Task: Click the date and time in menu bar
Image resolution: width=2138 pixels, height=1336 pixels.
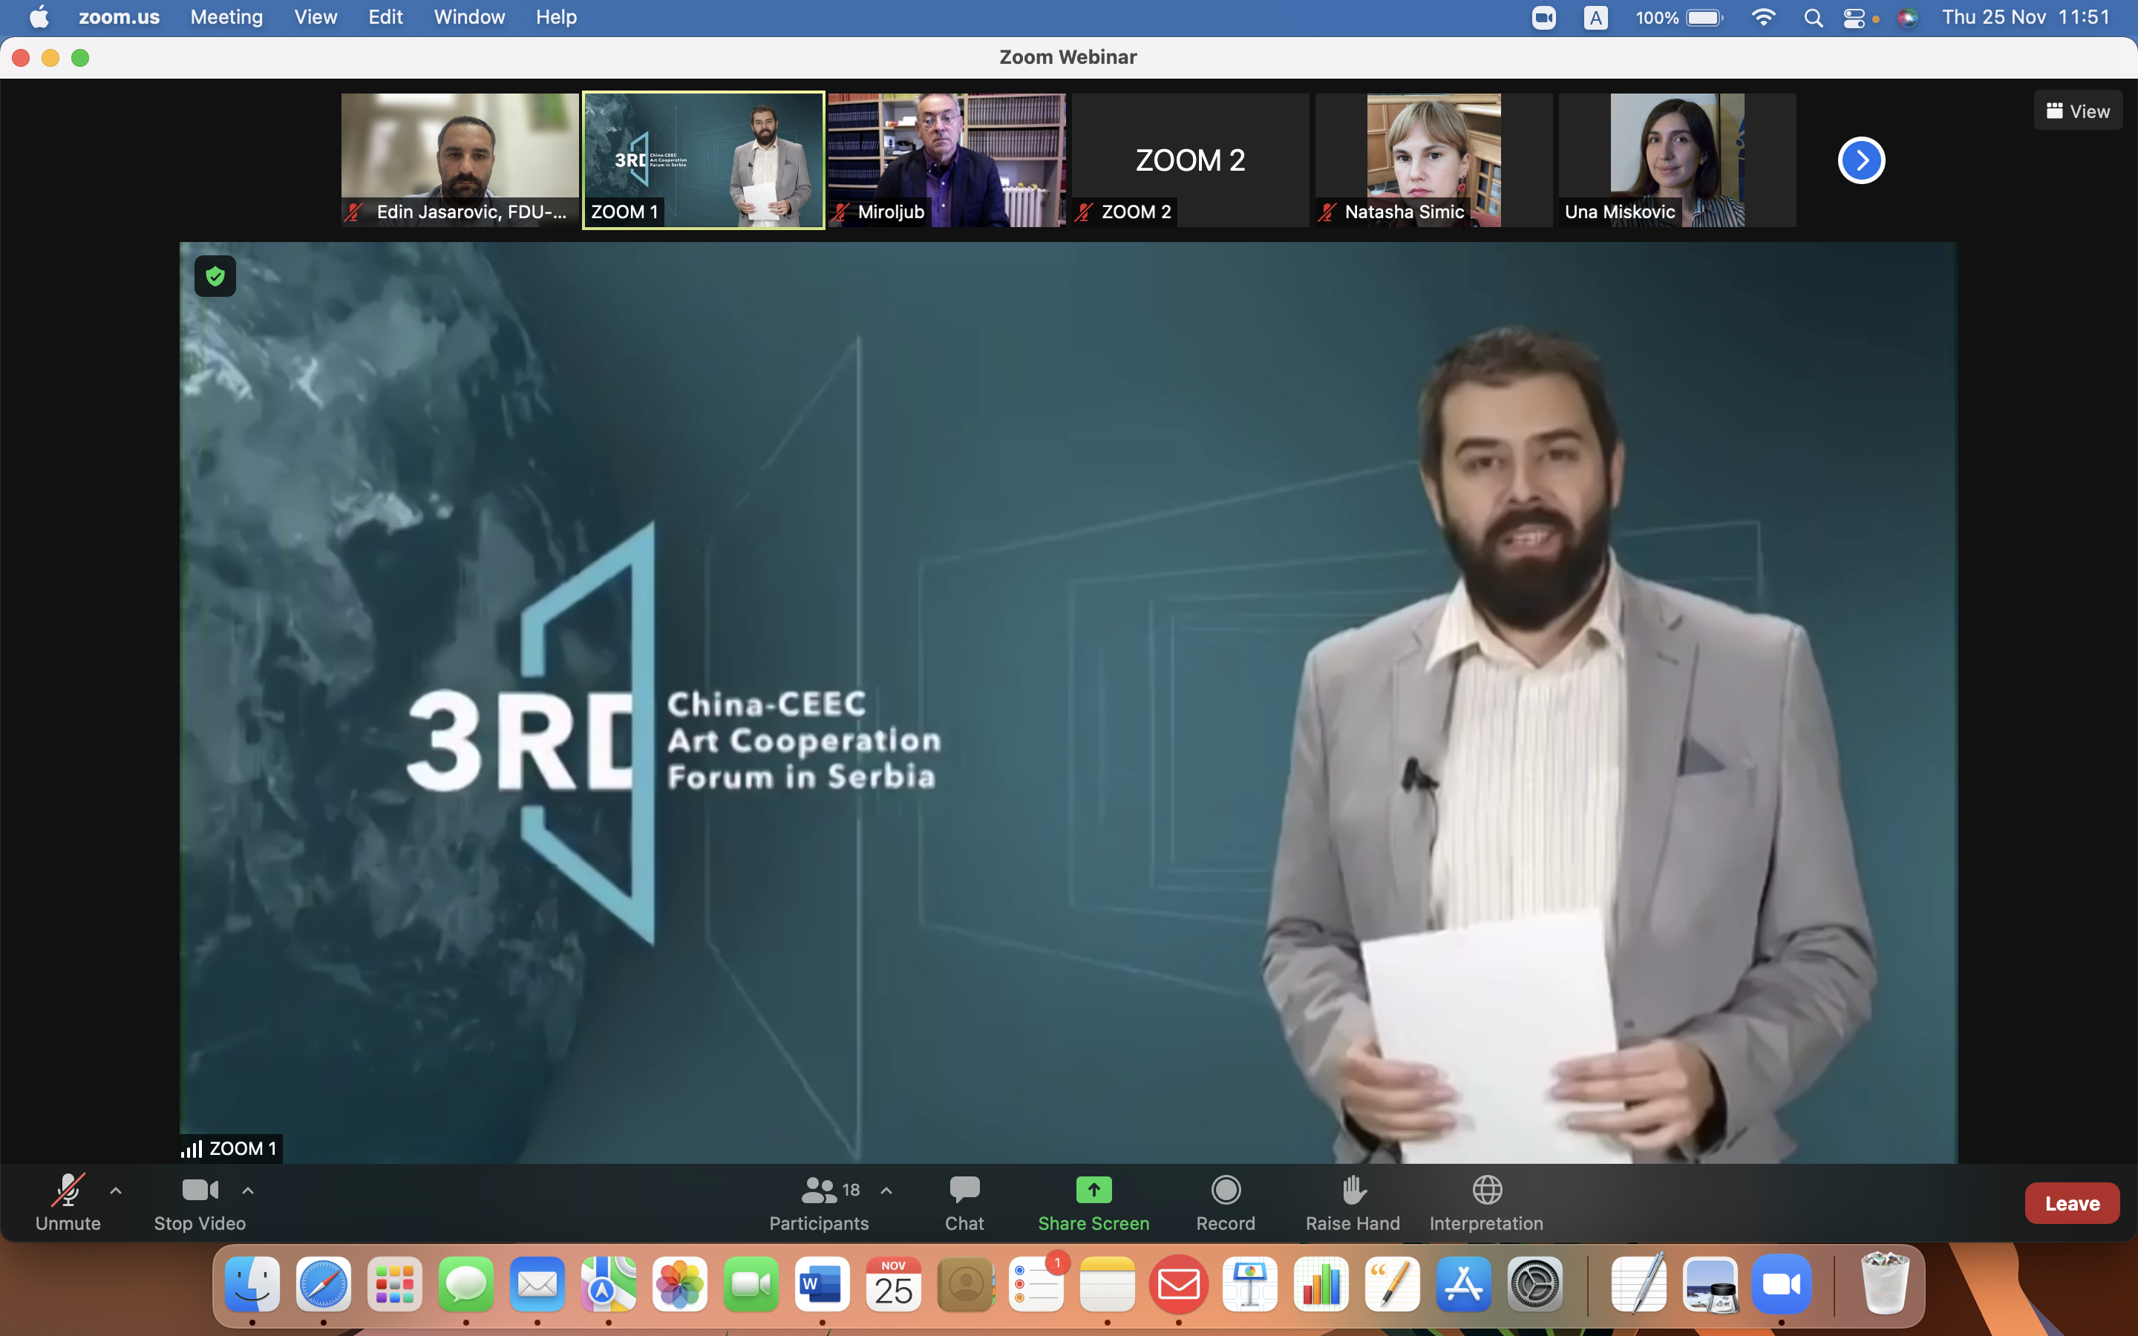Action: coord(2025,18)
